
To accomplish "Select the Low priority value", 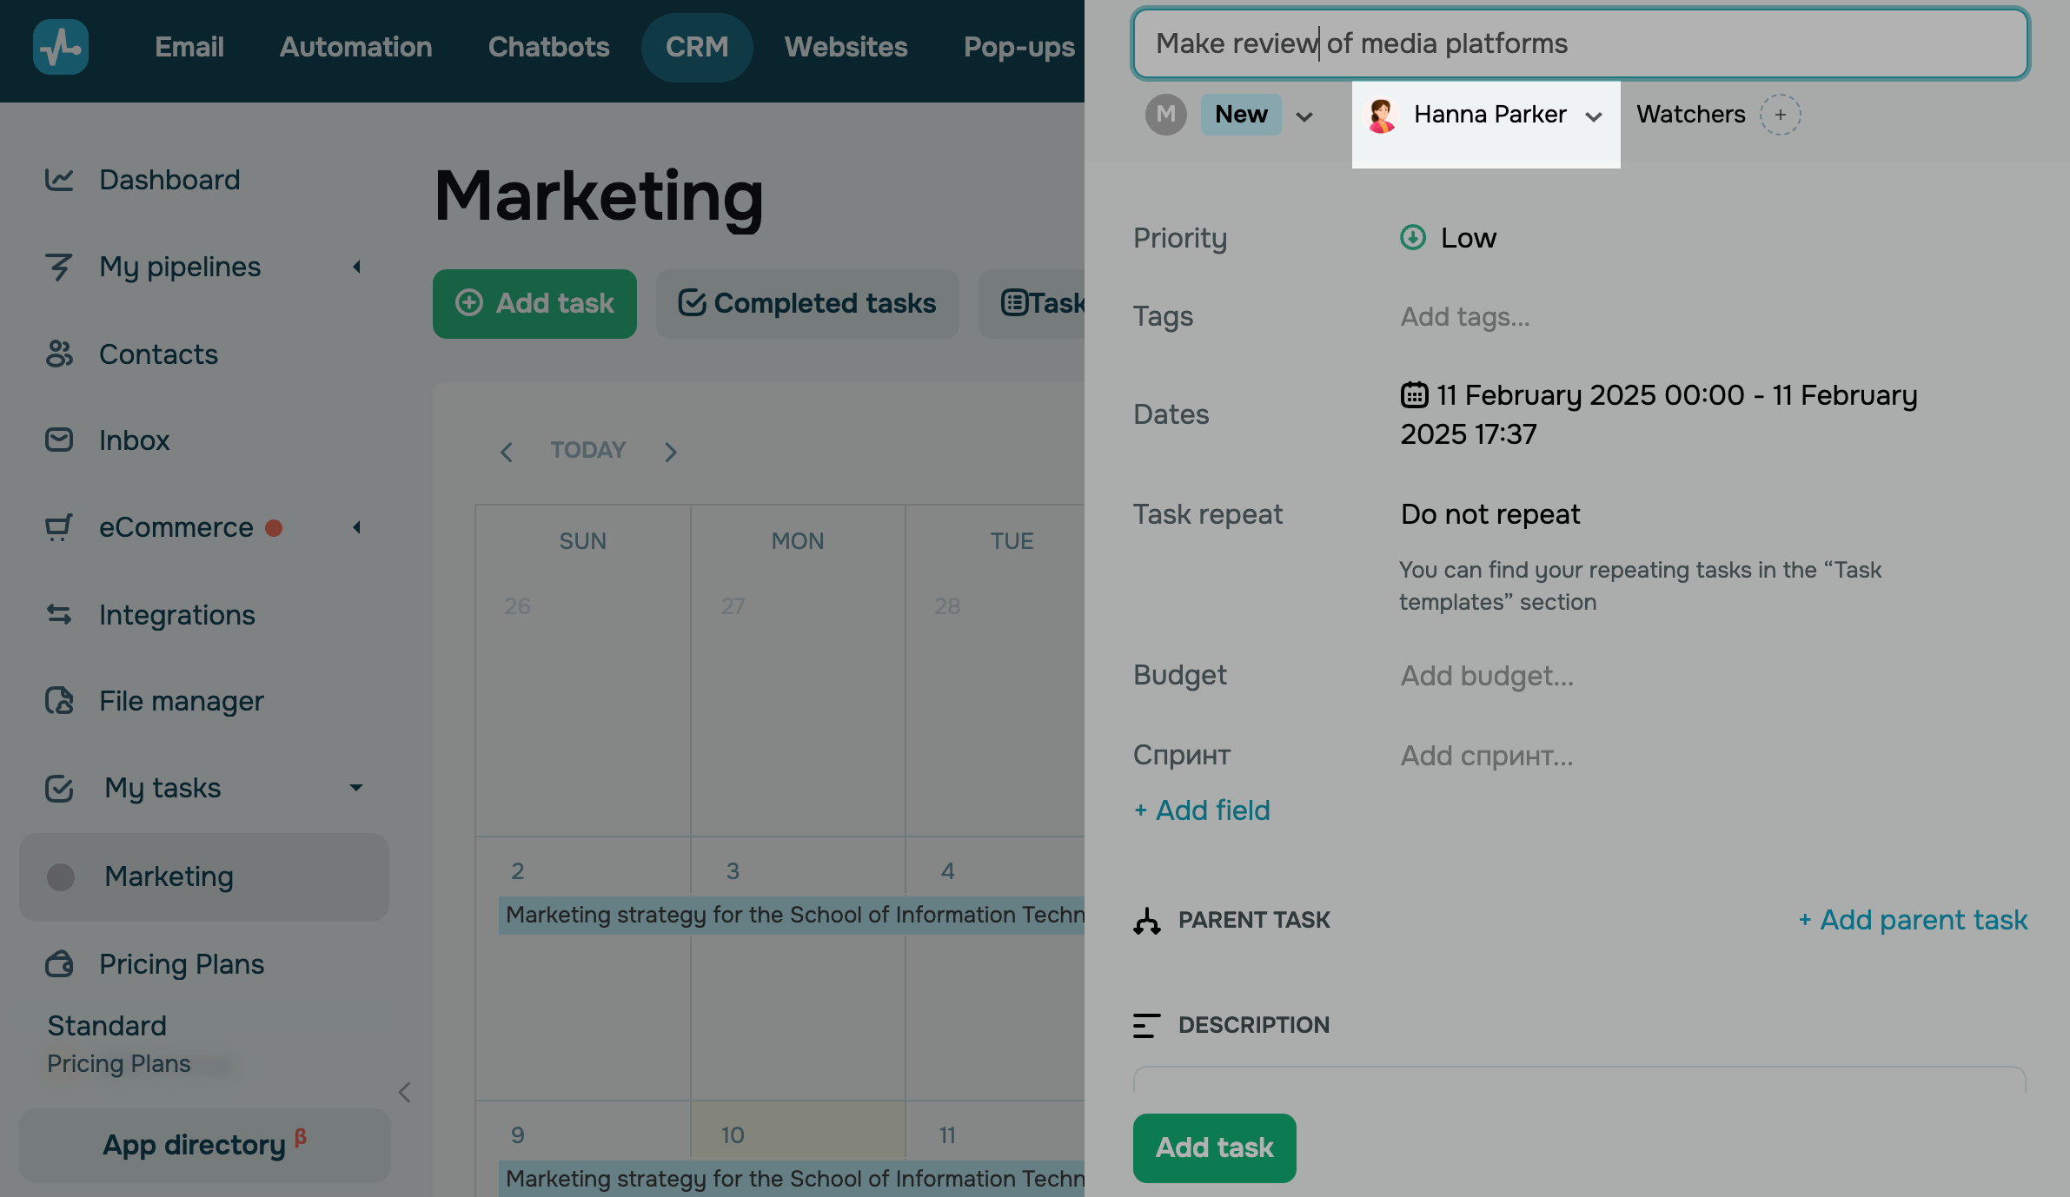I will point(1467,238).
